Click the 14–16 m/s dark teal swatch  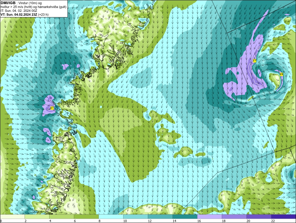pos(185,216)
